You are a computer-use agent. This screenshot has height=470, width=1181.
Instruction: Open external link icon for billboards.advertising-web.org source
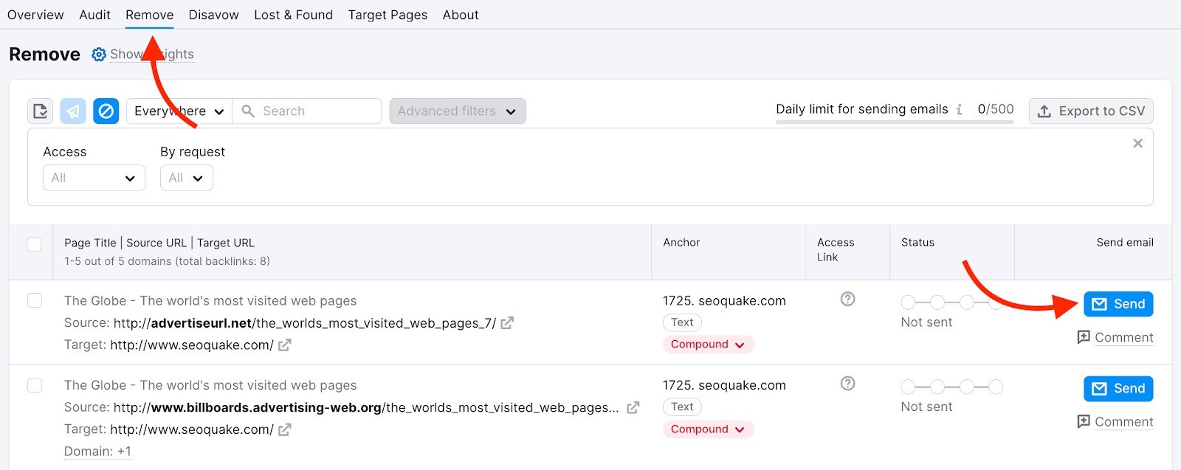coord(633,407)
